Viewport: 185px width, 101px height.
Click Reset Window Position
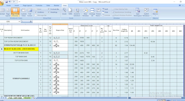click(x=122, y=15)
